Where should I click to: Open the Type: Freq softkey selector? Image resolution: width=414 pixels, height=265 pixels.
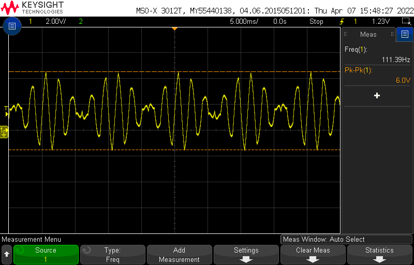112,255
